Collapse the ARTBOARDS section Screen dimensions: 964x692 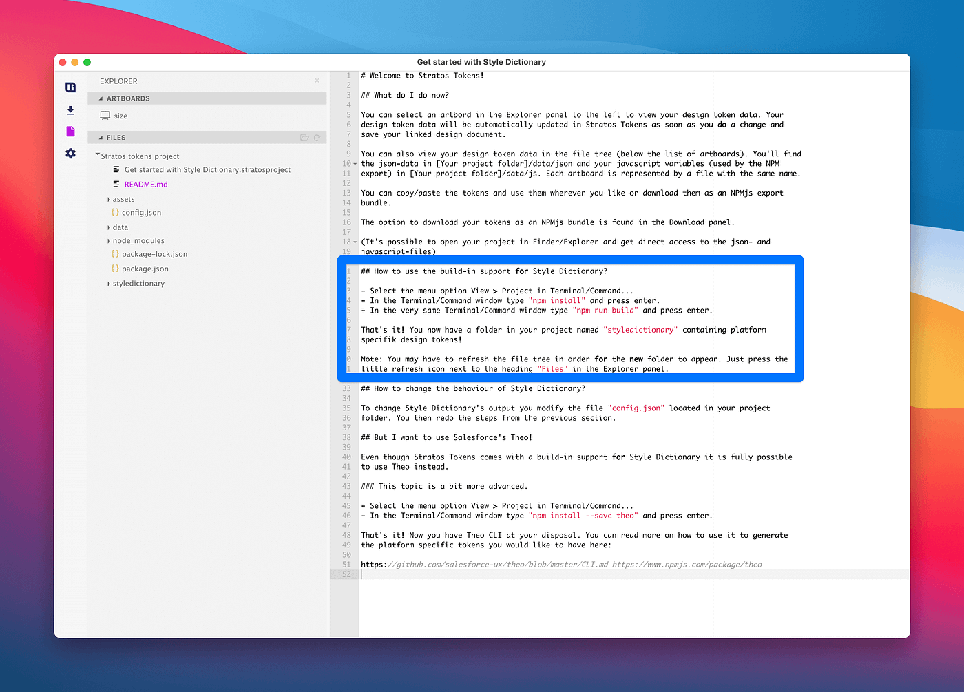point(101,98)
